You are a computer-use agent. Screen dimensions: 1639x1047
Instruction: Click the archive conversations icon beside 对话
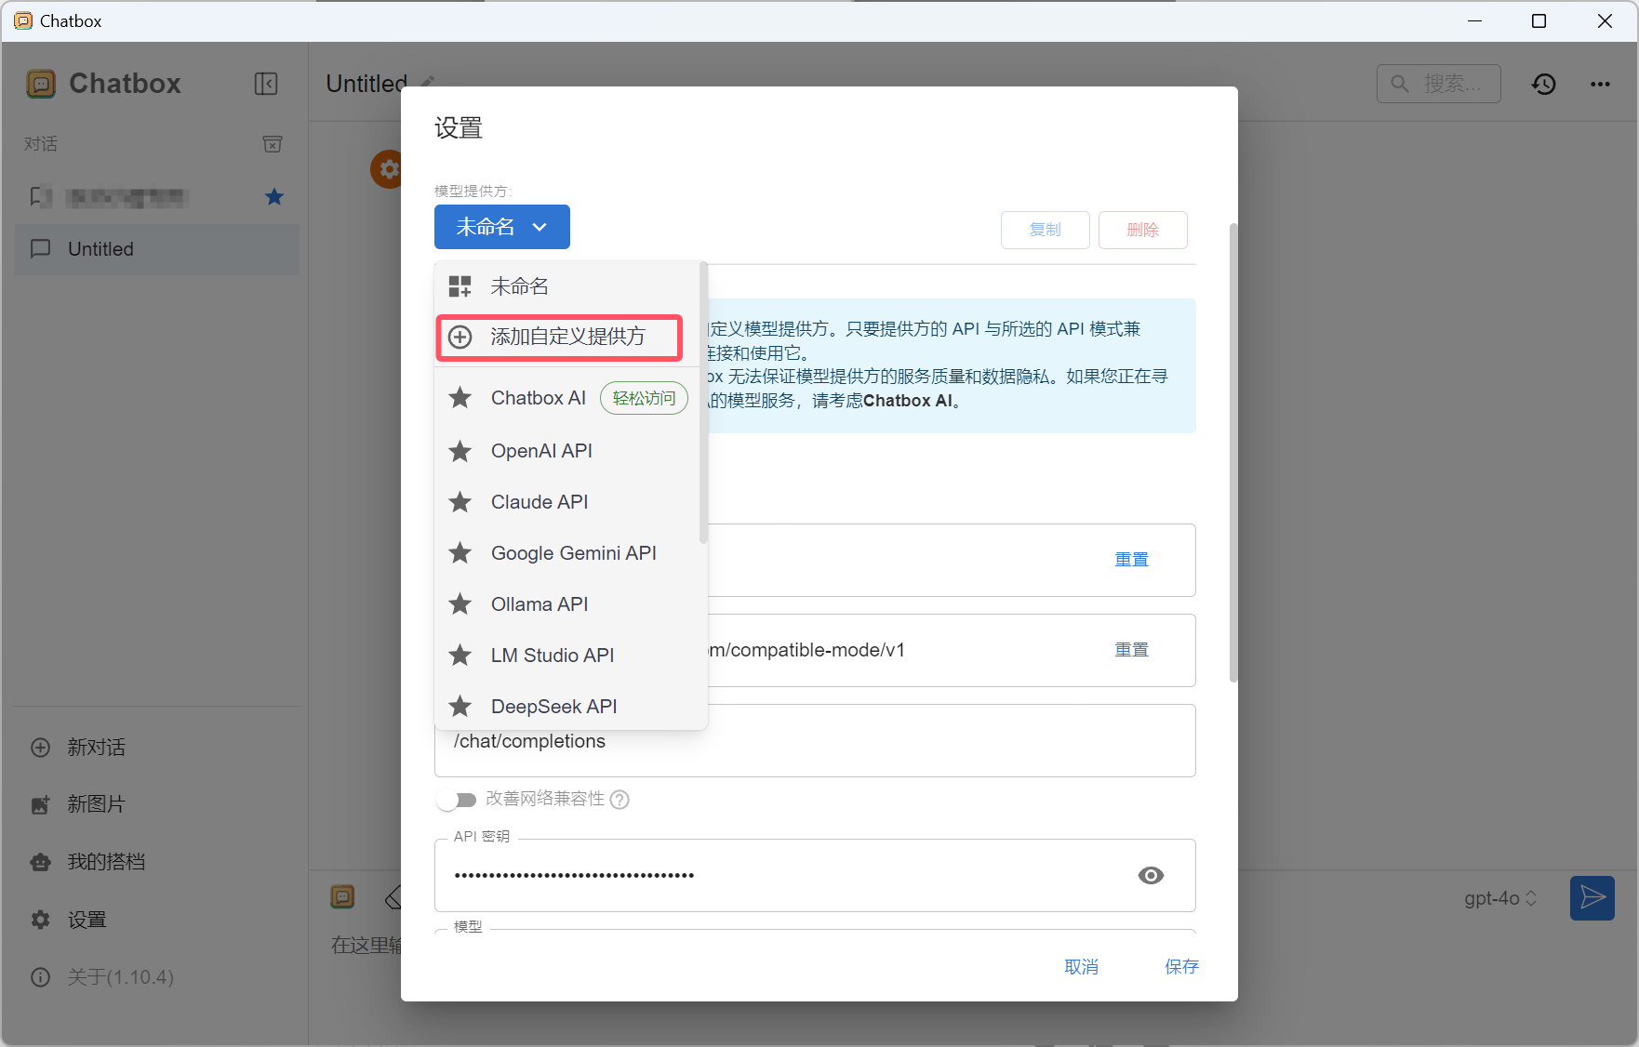(273, 144)
